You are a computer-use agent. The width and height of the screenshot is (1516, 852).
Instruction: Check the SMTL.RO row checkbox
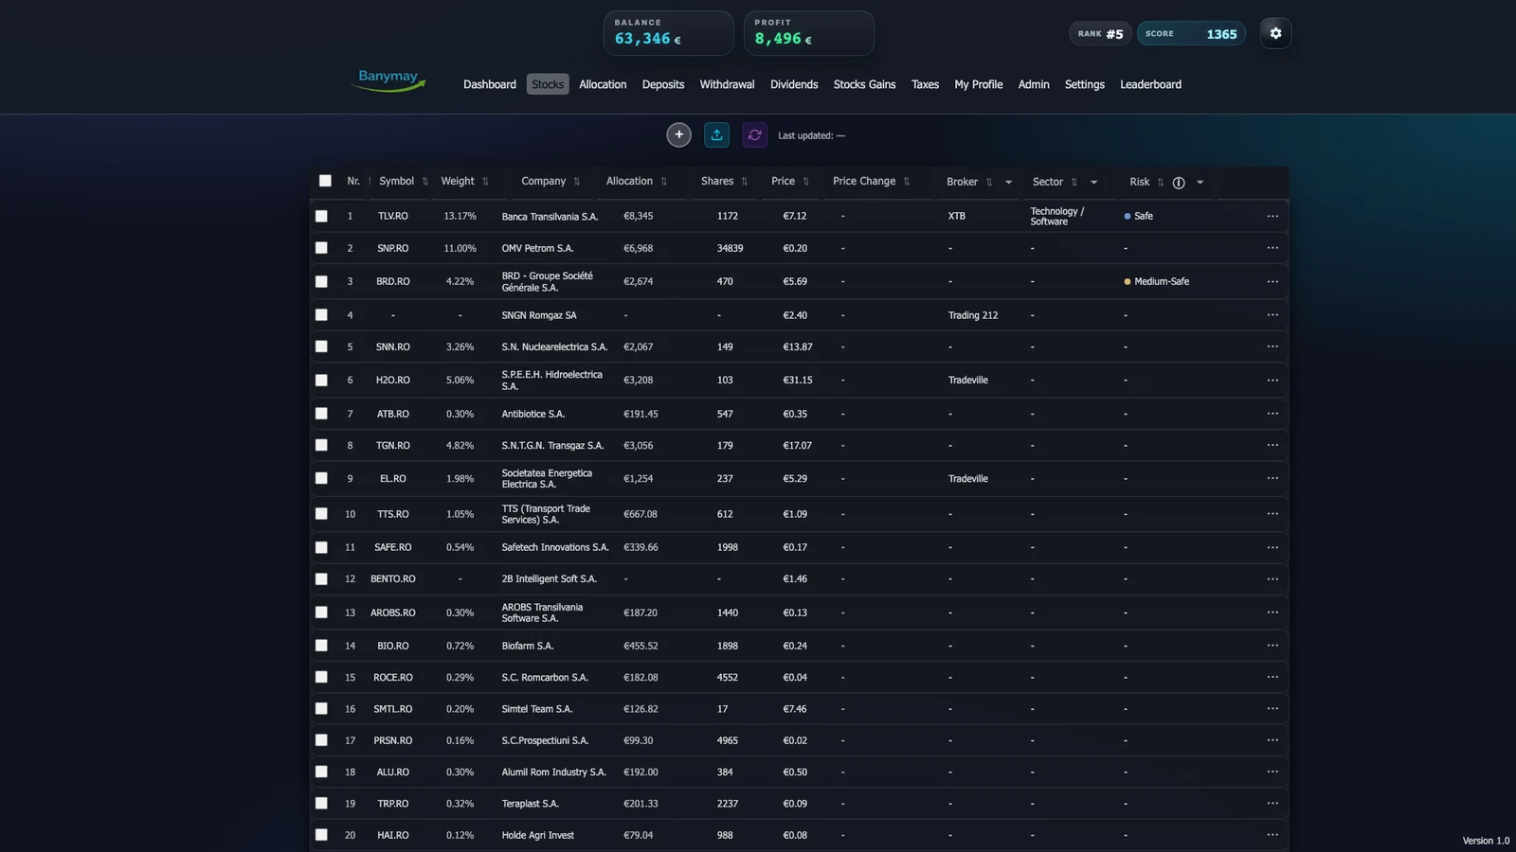click(x=321, y=708)
